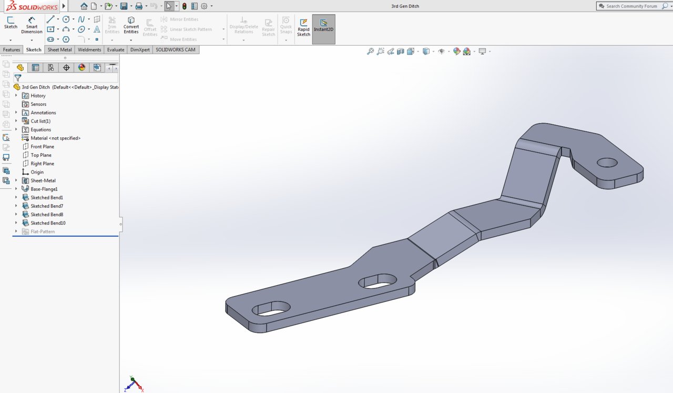Expand the Cut list(1) node
This screenshot has height=393, width=673.
(x=16, y=120)
